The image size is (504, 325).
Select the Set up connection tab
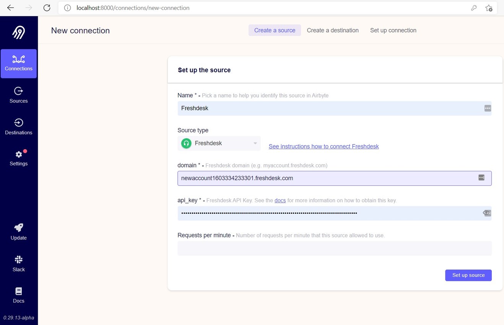(x=393, y=30)
